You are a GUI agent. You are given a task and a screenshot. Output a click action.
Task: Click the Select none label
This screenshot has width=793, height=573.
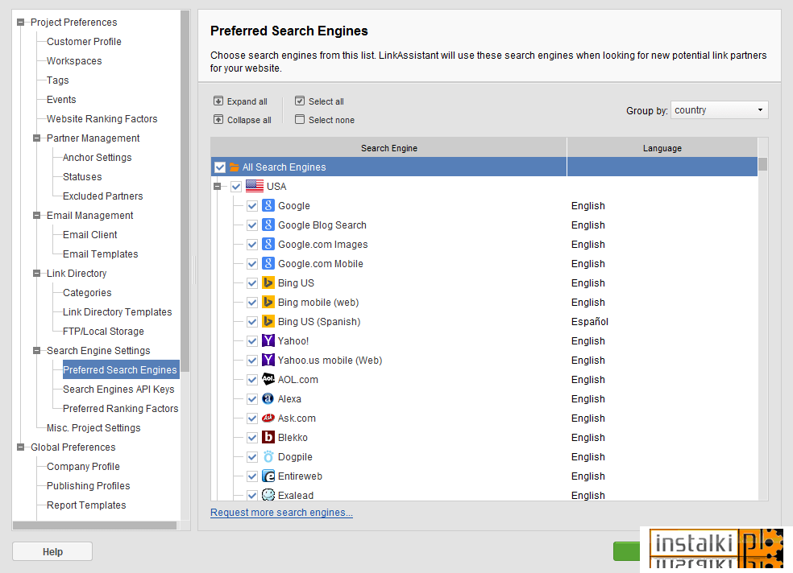[332, 120]
